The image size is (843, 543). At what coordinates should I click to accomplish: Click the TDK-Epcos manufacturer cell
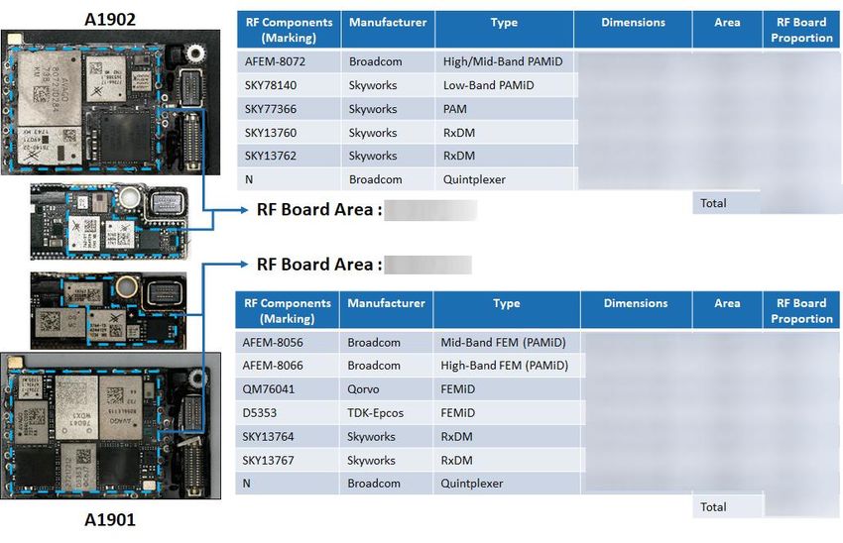(x=386, y=412)
